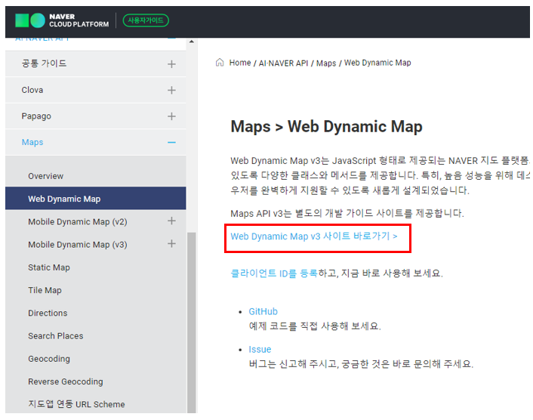Image resolution: width=533 pixels, height=420 pixels.
Task: Open Geocoding in the sidebar
Action: pyautogui.click(x=49, y=359)
